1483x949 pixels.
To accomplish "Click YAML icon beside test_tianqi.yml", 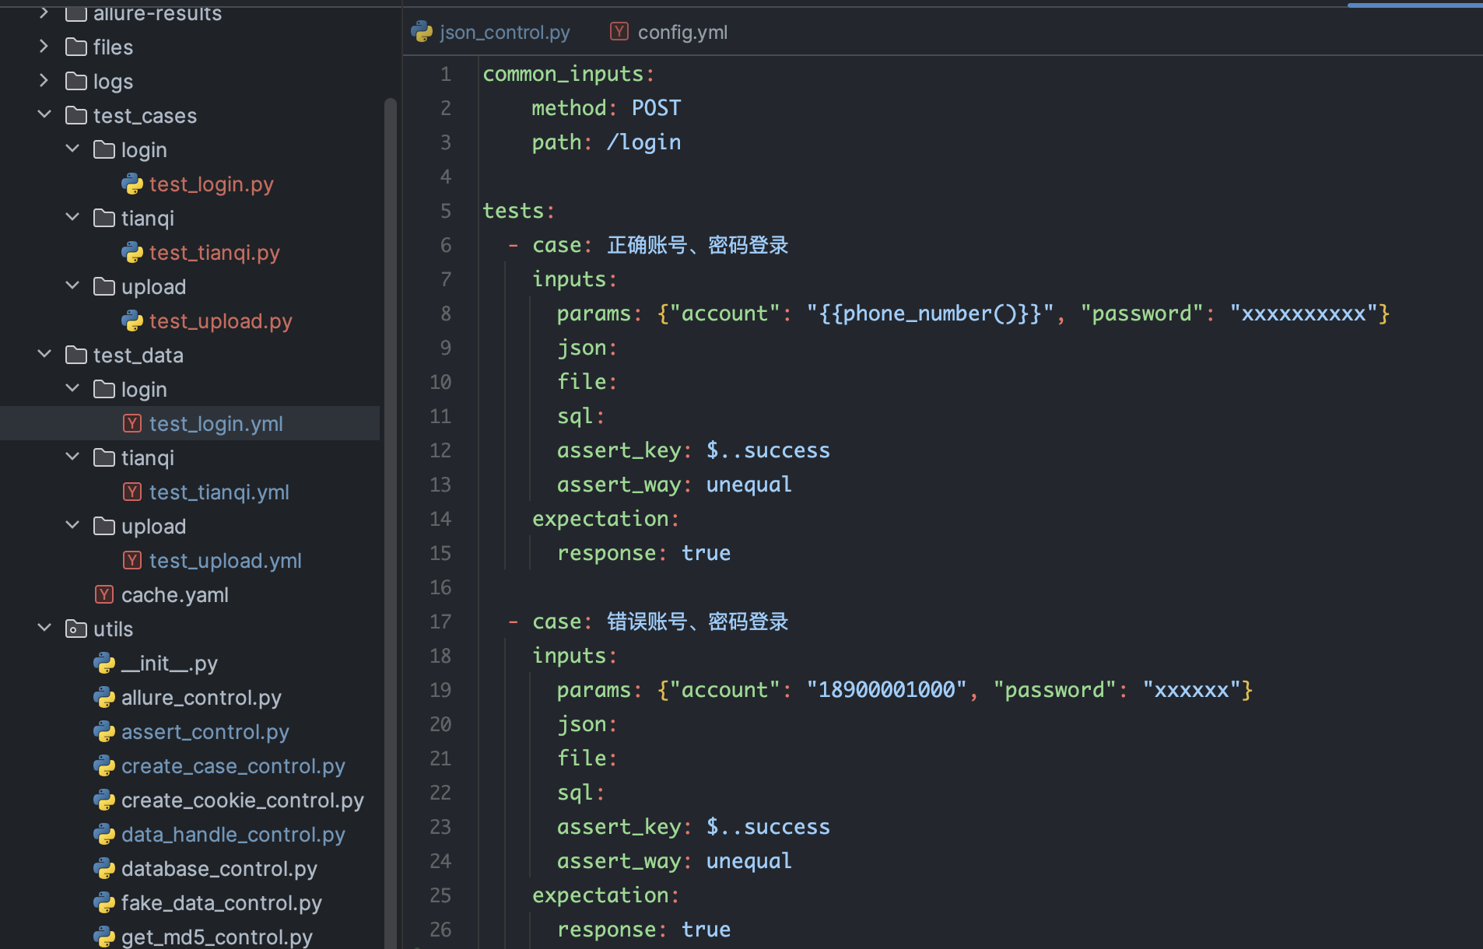I will [x=132, y=492].
